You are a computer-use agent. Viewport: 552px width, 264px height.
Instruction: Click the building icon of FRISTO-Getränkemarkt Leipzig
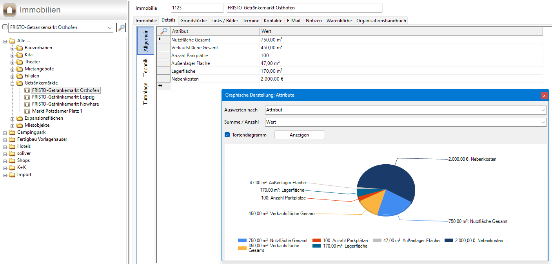tap(27, 97)
